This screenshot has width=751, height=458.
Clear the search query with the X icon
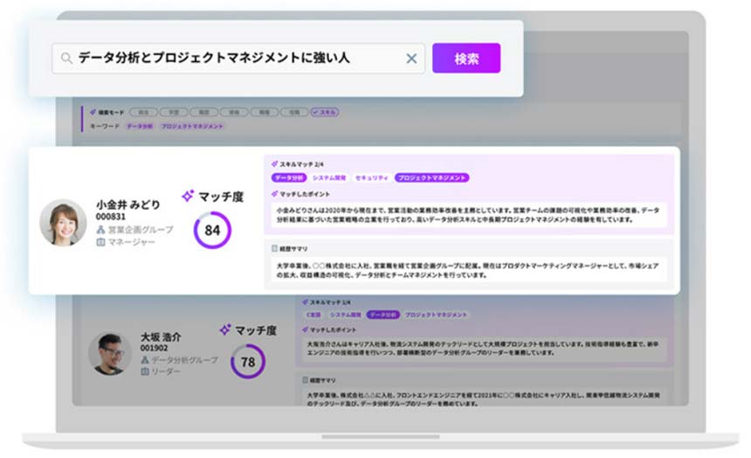(411, 59)
